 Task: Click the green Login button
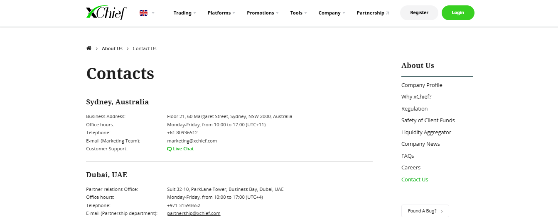[x=458, y=13]
